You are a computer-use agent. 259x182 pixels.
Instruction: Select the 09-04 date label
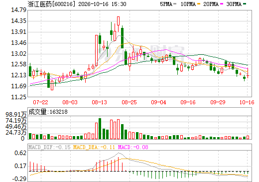pos(158,102)
